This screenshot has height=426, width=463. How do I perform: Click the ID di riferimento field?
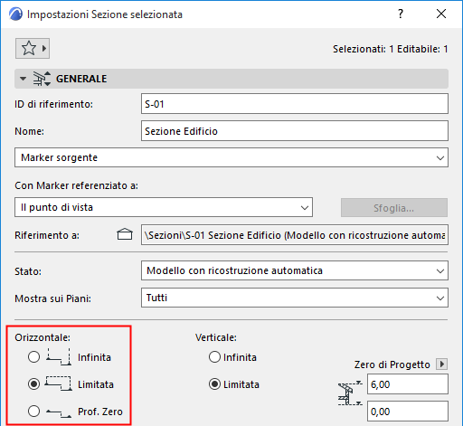coord(295,104)
